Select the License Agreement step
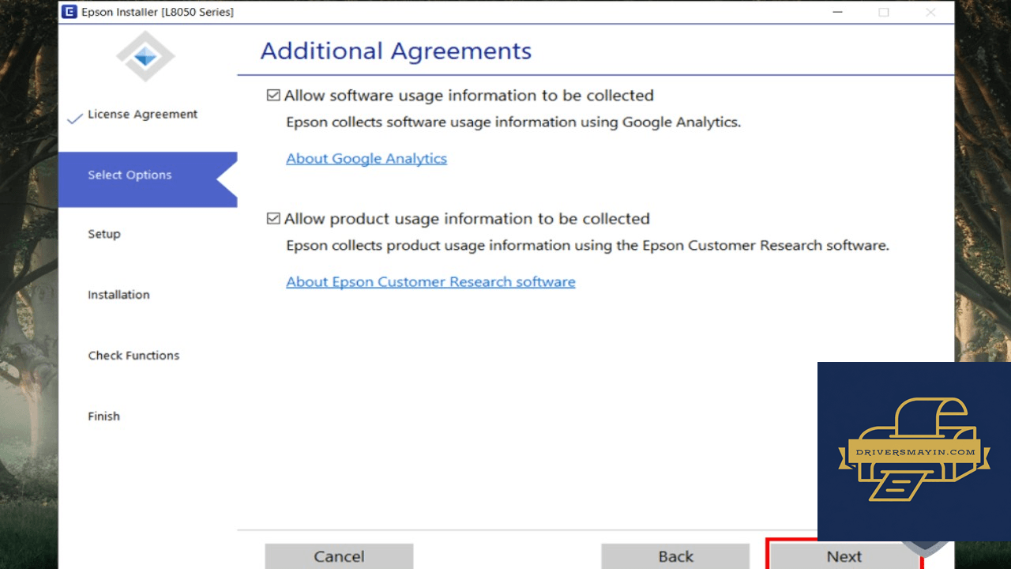The width and height of the screenshot is (1011, 569). [142, 115]
